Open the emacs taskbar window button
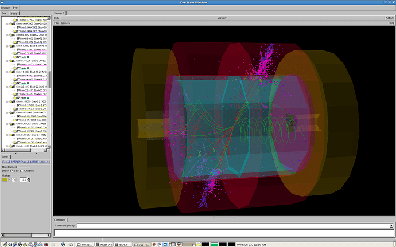This screenshot has width=396, height=247. [x=84, y=244]
